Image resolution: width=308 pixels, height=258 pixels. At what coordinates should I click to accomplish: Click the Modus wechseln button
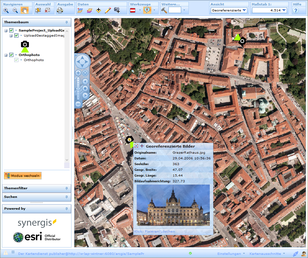(22, 175)
